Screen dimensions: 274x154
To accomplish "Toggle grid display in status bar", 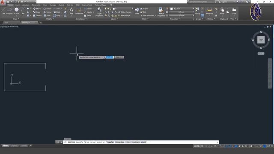I will pos(203,146).
